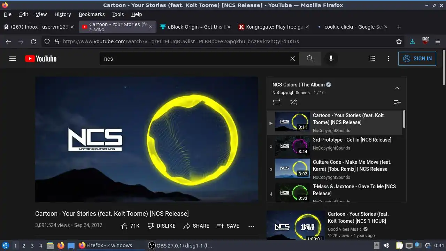Open the View menu
Image resolution: width=446 pixels, height=251 pixels.
pyautogui.click(x=41, y=14)
